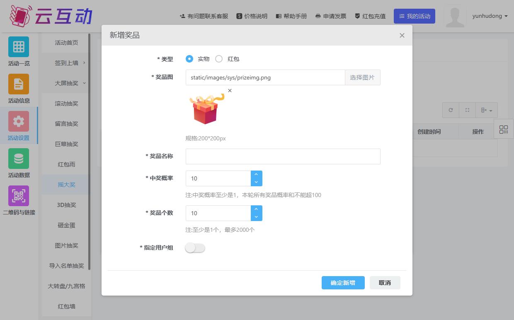
Task: Click 有问题联系客服 link
Action: (204, 16)
